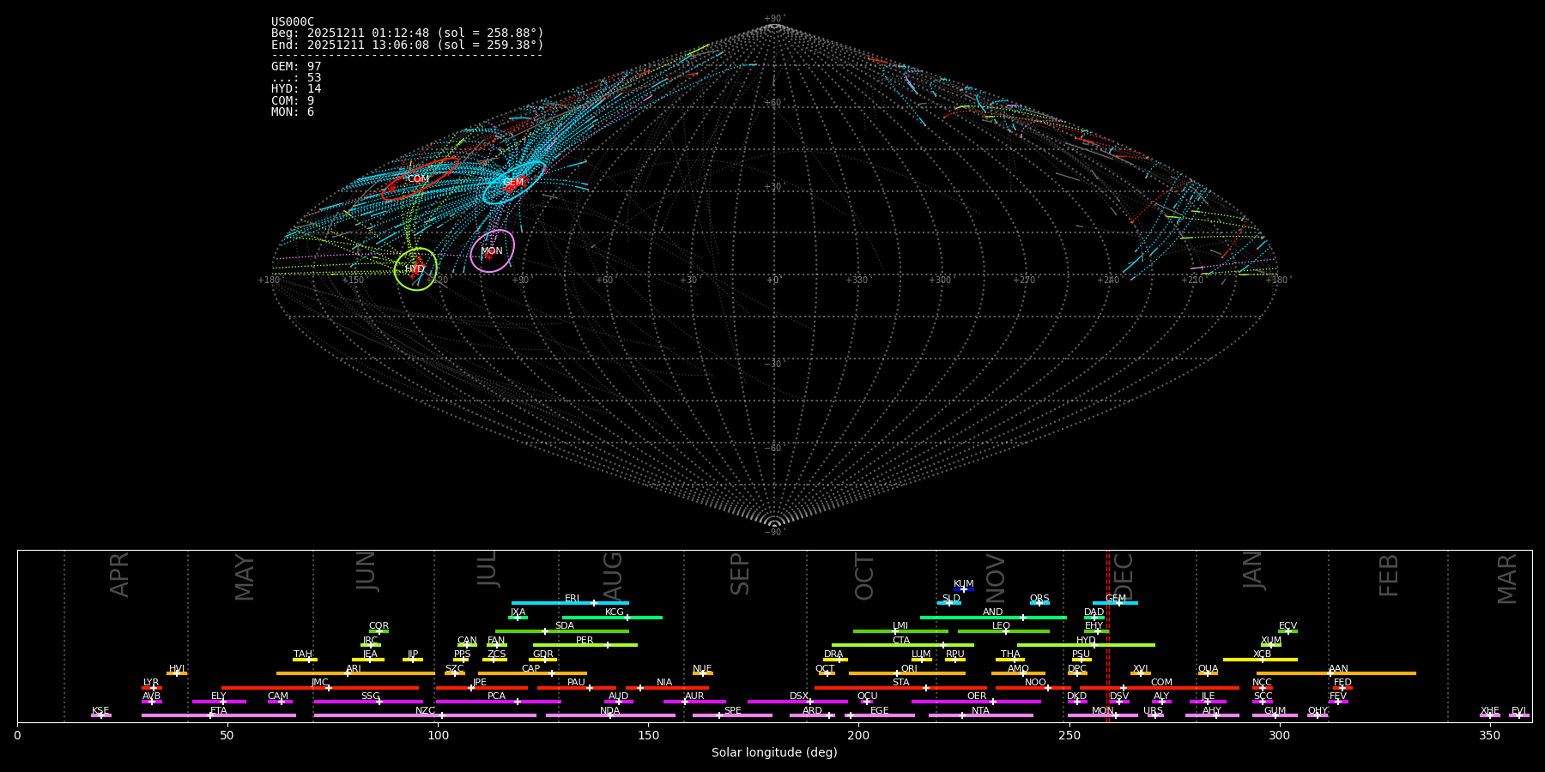Select the 'End: 20251211 13:06:08' header line
This screenshot has width=1545, height=772.
[x=408, y=45]
